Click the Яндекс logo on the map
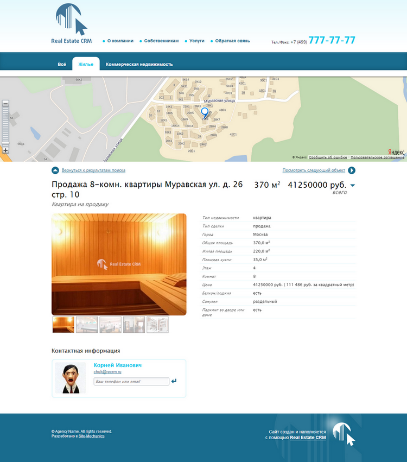Viewport: 407px width, 462px height. [396, 152]
